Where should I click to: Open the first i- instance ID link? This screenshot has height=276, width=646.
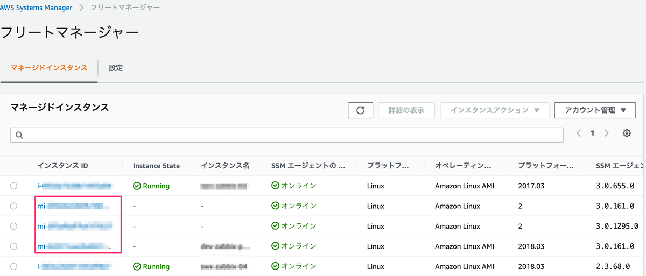pyautogui.click(x=74, y=186)
